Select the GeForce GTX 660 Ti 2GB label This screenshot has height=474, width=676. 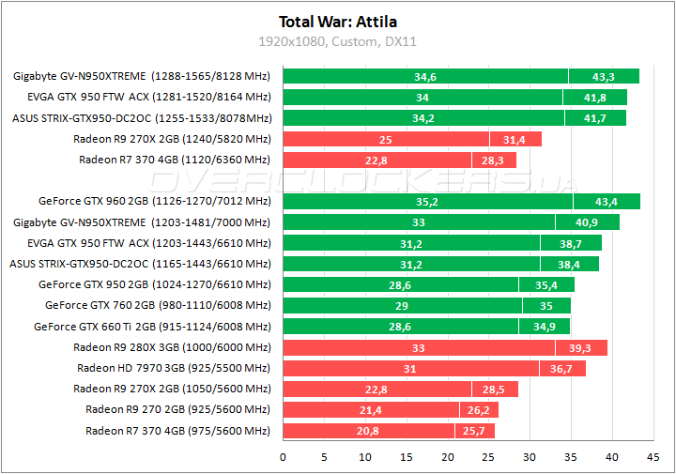pos(151,327)
